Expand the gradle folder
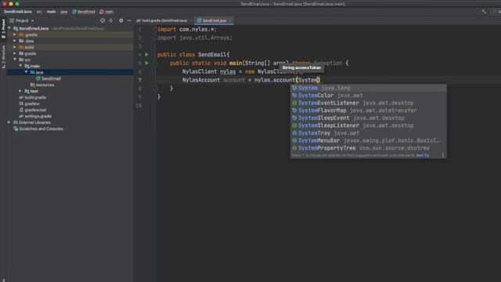The width and height of the screenshot is (501, 282). tap(14, 53)
